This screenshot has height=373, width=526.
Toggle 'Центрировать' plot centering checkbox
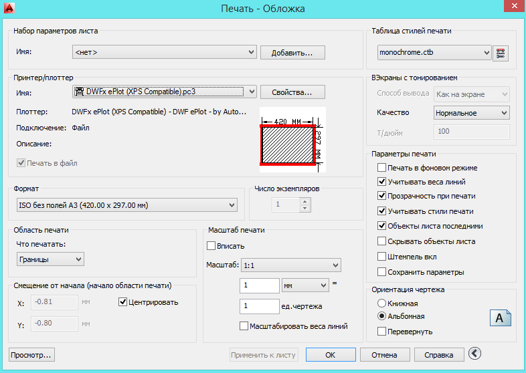pos(122,302)
